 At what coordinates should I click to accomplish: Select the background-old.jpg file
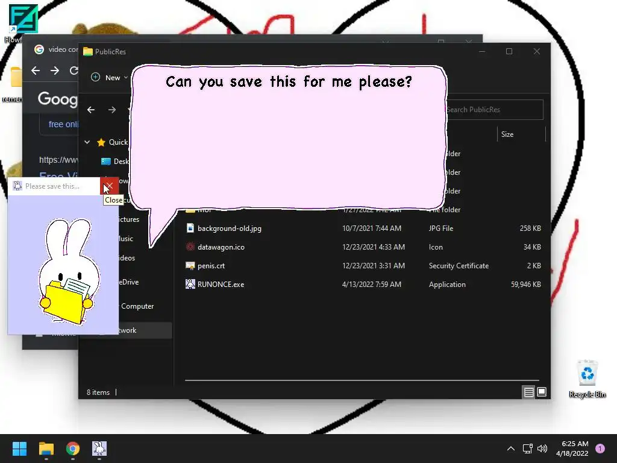click(363, 228)
